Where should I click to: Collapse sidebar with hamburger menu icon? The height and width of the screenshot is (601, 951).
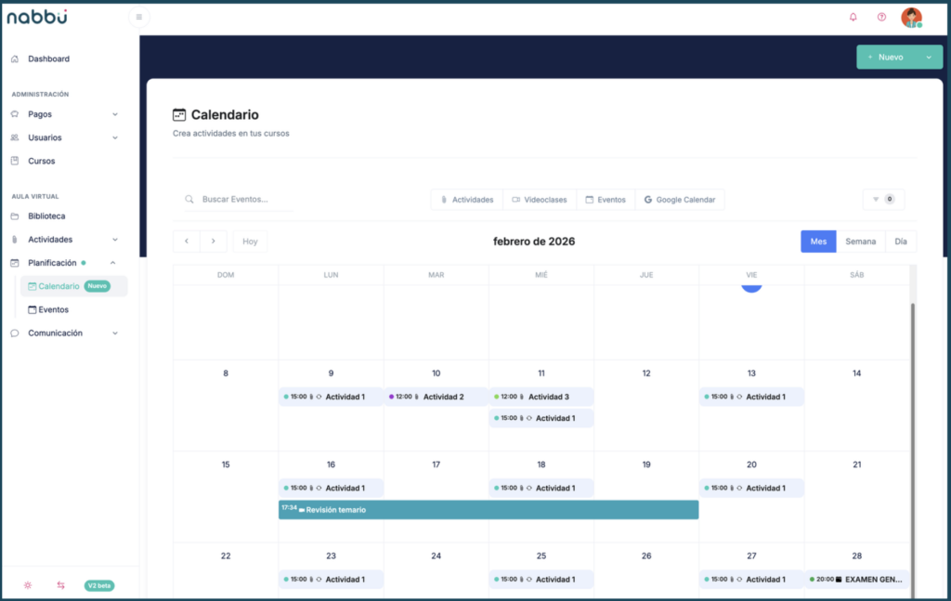pyautogui.click(x=139, y=17)
